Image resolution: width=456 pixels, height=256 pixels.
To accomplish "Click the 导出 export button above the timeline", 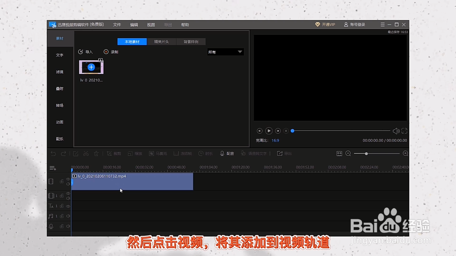I will tap(284, 153).
